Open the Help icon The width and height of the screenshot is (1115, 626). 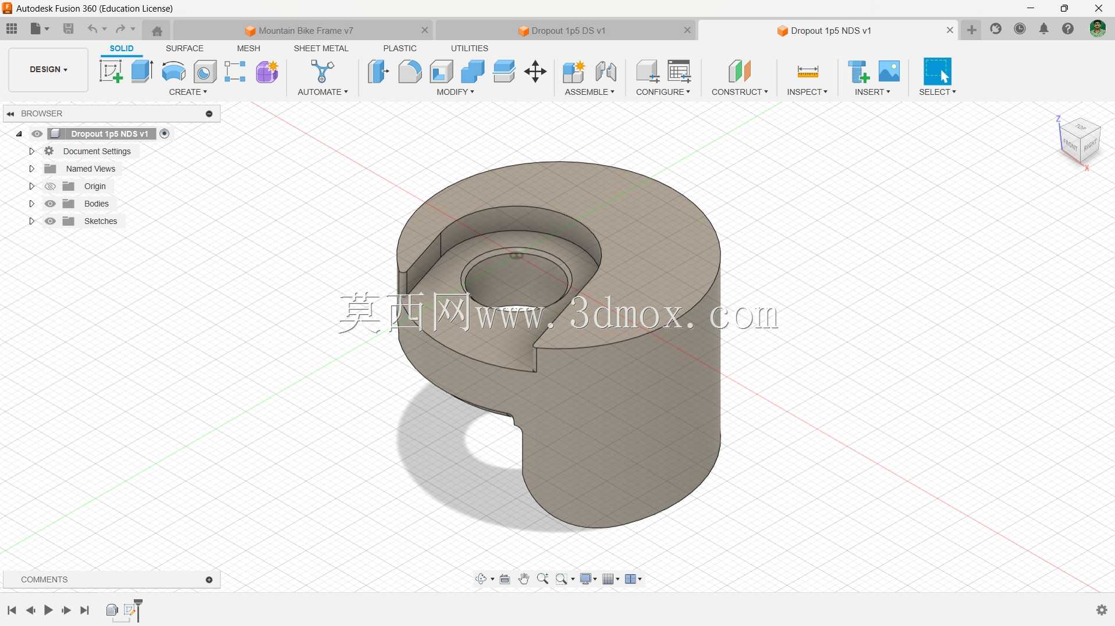click(1068, 29)
